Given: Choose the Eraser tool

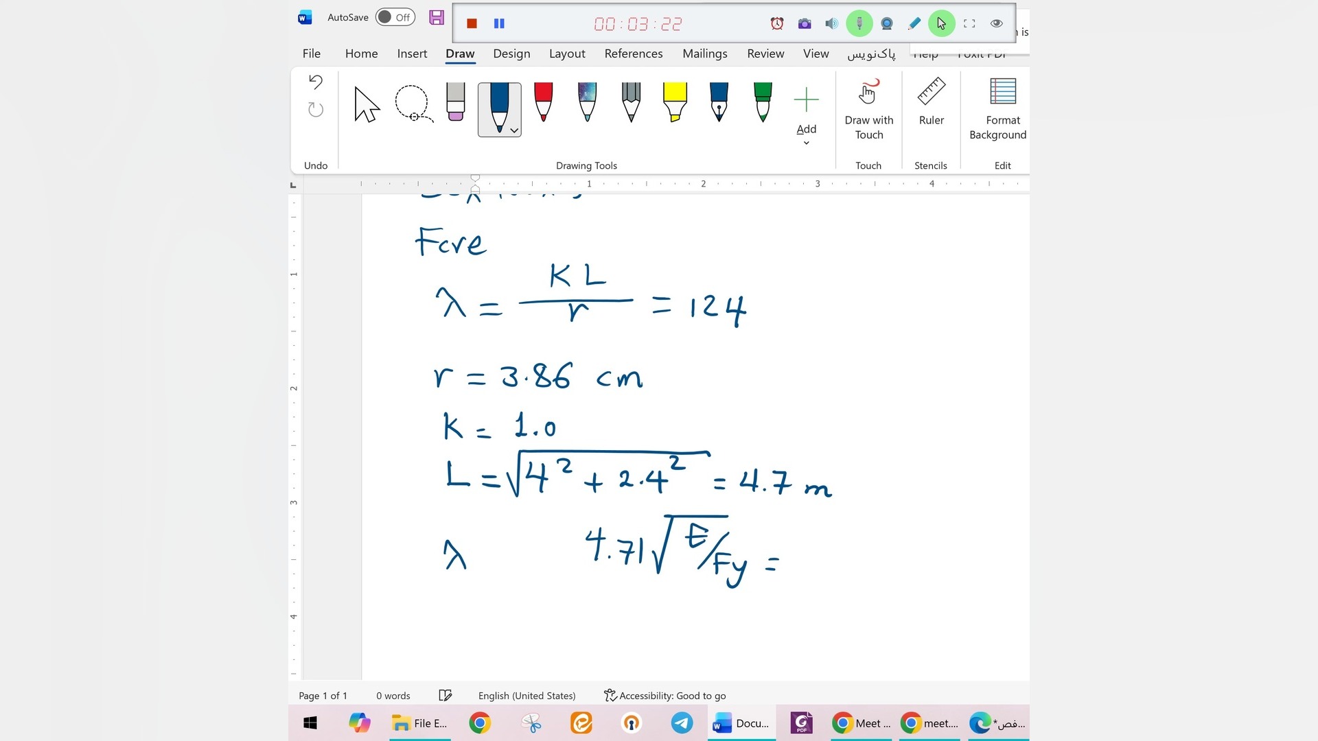Looking at the screenshot, I should pos(456,102).
